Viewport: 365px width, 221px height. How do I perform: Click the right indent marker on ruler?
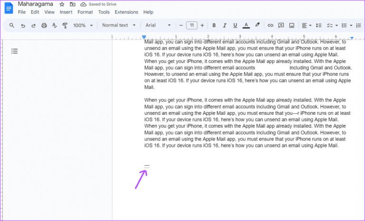pyautogui.click(x=352, y=38)
